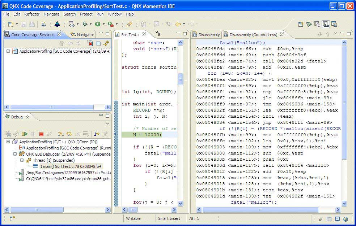Expand the ApplicationProfiling GCC Code Coverage session

(x=8, y=51)
